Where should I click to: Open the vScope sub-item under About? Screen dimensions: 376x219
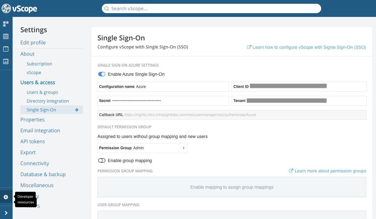tap(34, 73)
